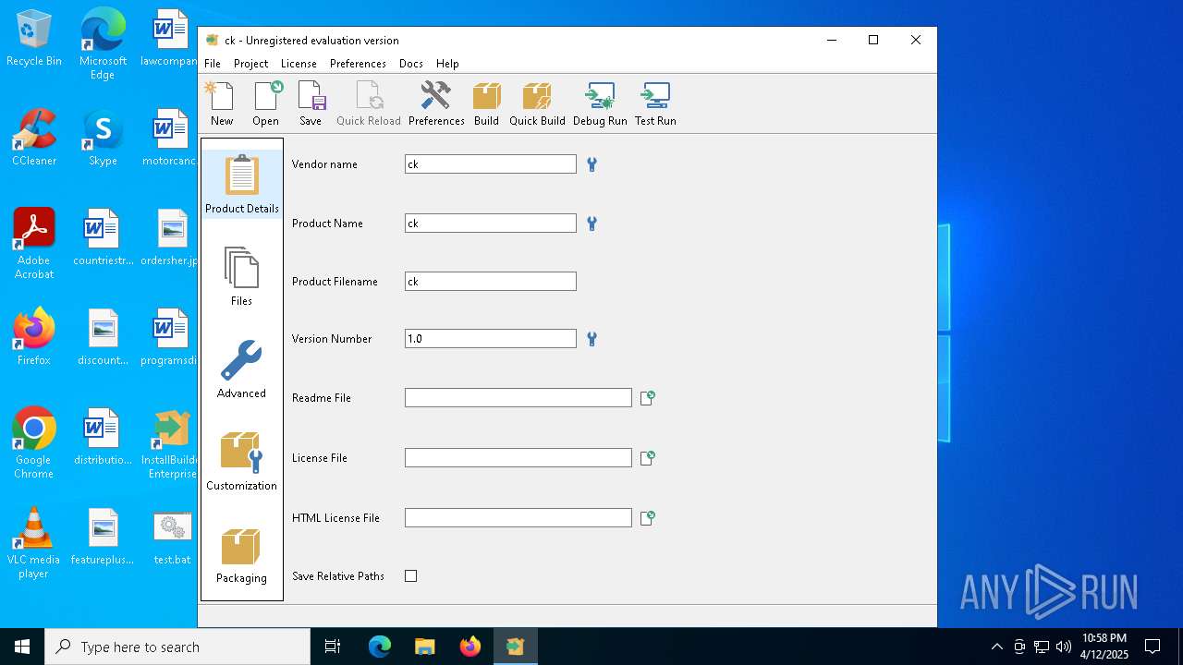Screen dimensions: 1183x665
Task: Open the Docs menu
Action: (411, 64)
